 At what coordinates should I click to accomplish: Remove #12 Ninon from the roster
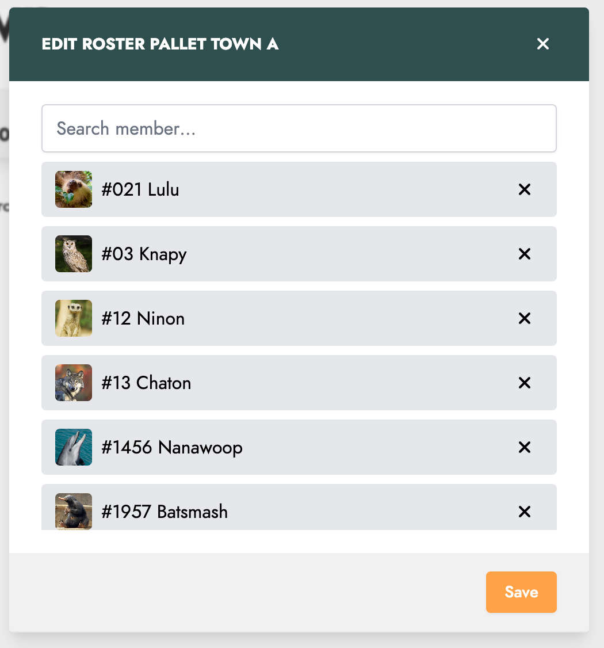point(524,318)
